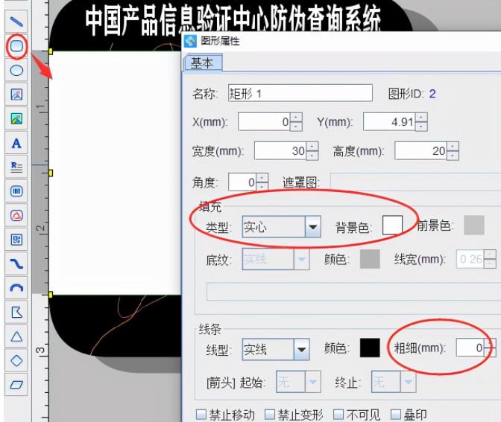Select the line drawing tool
Screen dimensions: 501x422
click(x=16, y=22)
